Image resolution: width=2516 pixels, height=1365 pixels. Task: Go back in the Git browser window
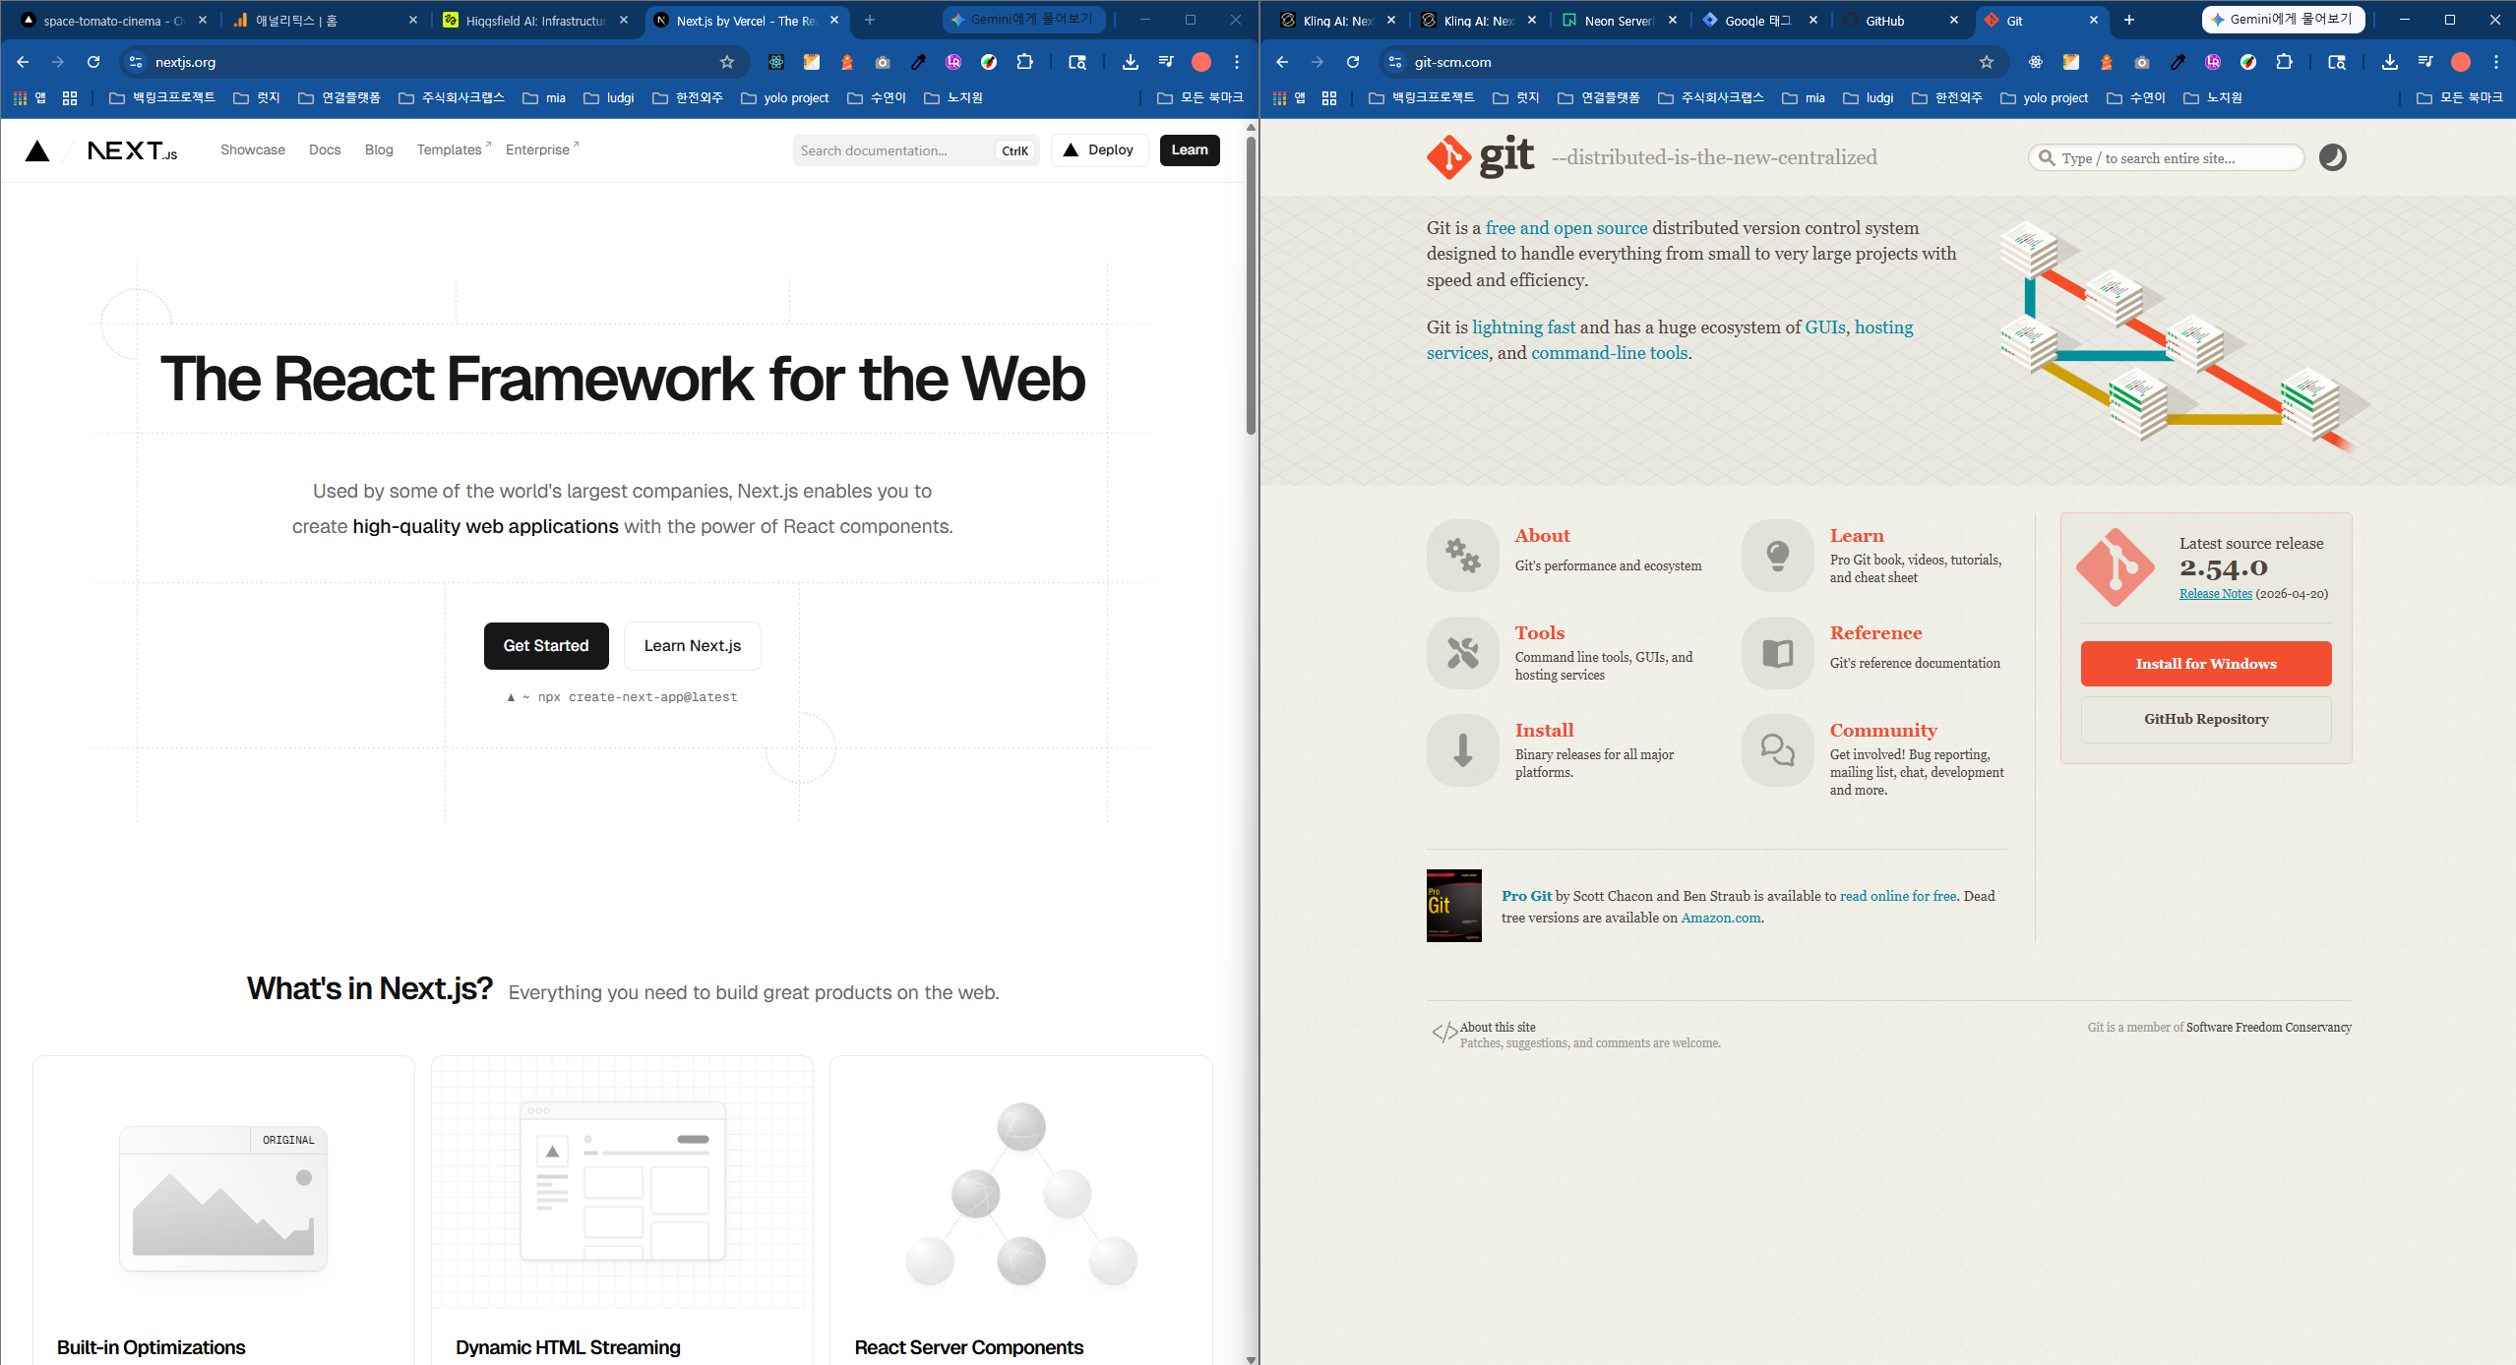(x=1282, y=62)
